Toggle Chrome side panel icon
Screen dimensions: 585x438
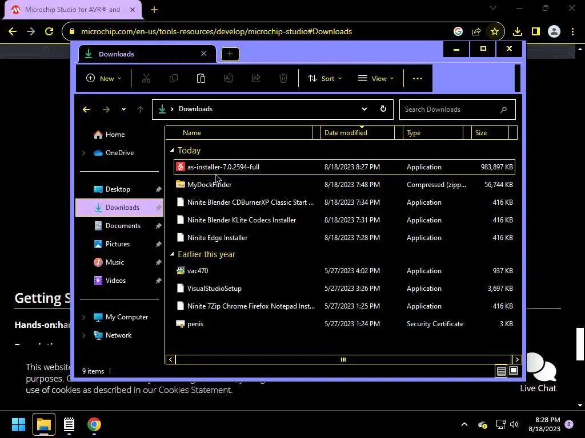click(536, 32)
